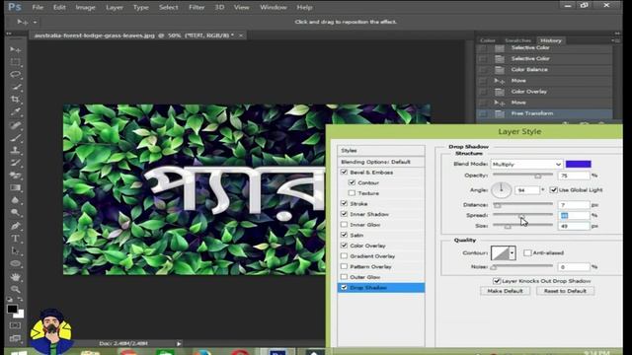The width and height of the screenshot is (632, 355).
Task: Uncheck the Inner Shadow effect
Action: click(344, 214)
